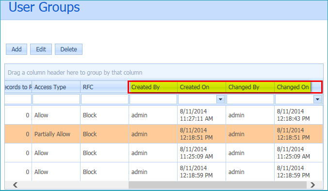
Task: Sort by the Created By column header
Action: (153, 87)
